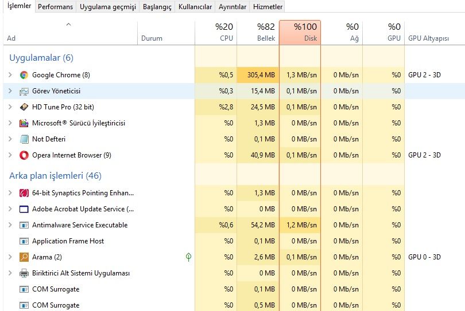The height and width of the screenshot is (311, 465).
Task: Click Antimalware's 54,2 MB memory value
Action: click(x=263, y=225)
